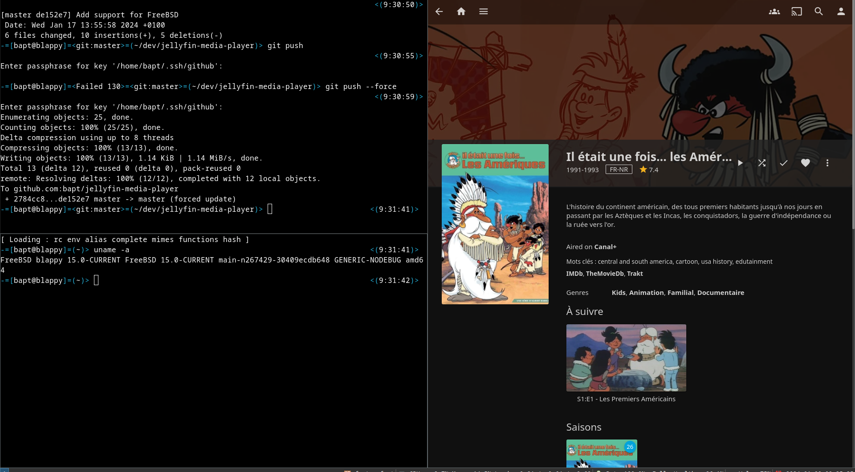This screenshot has height=472, width=855.
Task: Open the IMDb link
Action: [x=574, y=274]
